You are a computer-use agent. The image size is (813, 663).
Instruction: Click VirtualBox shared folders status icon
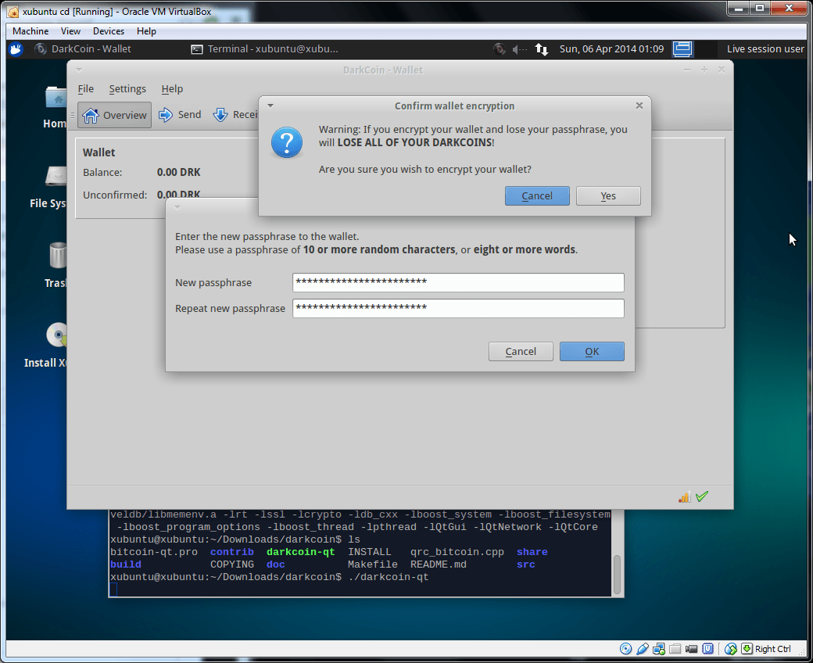click(675, 648)
